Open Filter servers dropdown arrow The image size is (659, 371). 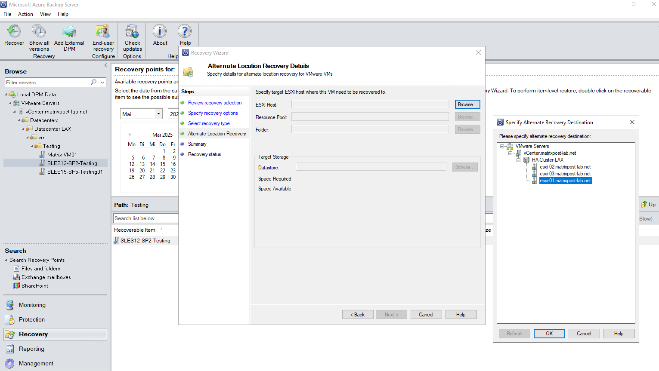click(x=102, y=82)
